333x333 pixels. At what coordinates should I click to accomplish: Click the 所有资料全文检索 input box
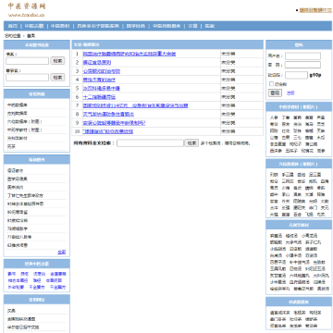coord(150,143)
